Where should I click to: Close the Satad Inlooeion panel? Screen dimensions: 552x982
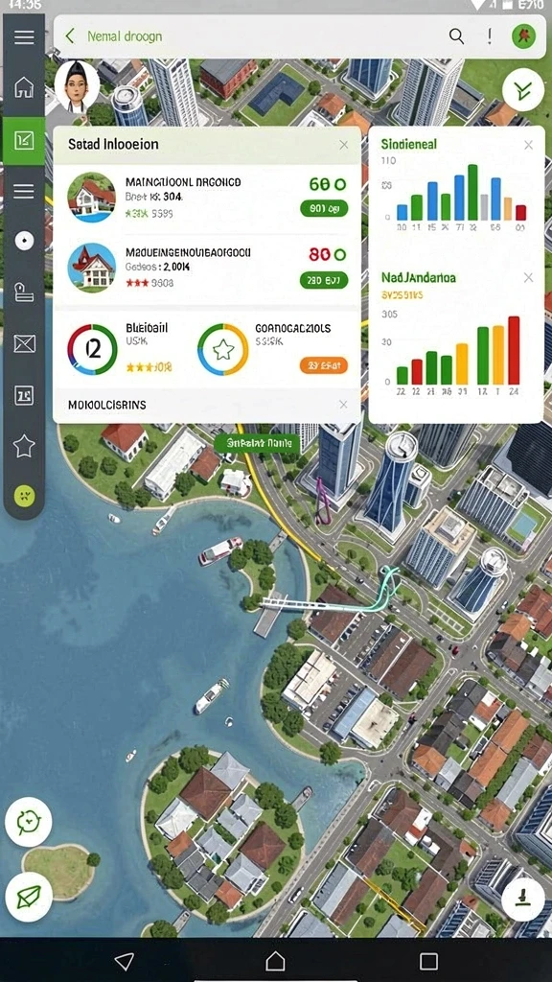point(344,145)
